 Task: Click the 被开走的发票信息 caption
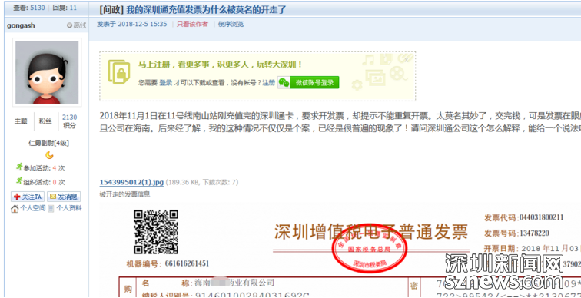coord(124,194)
